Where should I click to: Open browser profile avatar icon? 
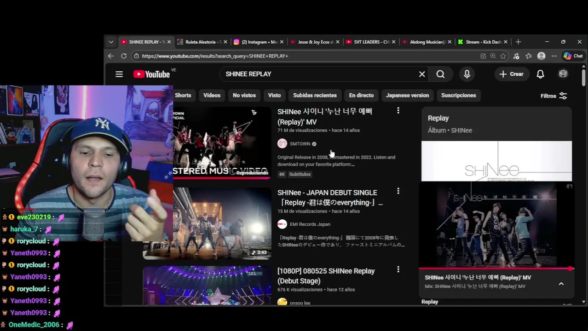(x=542, y=56)
